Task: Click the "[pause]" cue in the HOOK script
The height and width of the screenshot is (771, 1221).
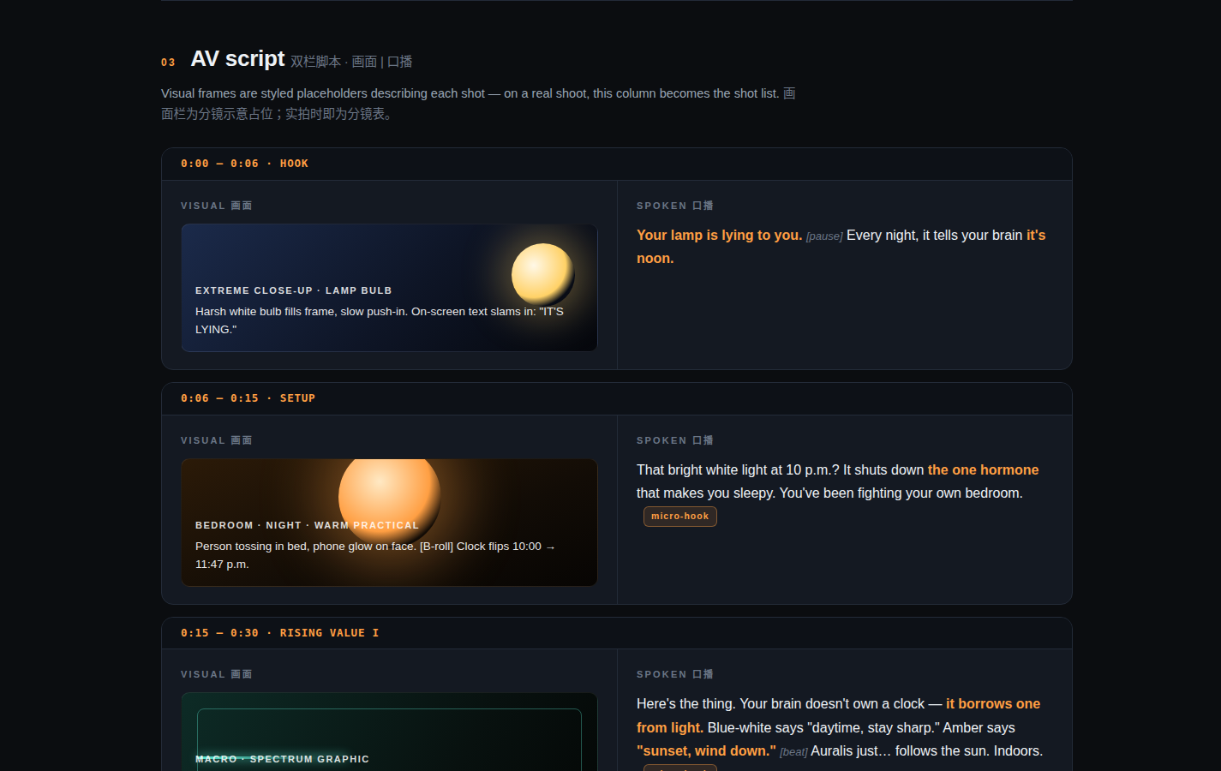Action: pos(824,236)
